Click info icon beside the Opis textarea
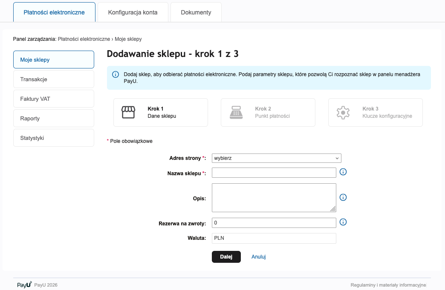 [x=343, y=197]
